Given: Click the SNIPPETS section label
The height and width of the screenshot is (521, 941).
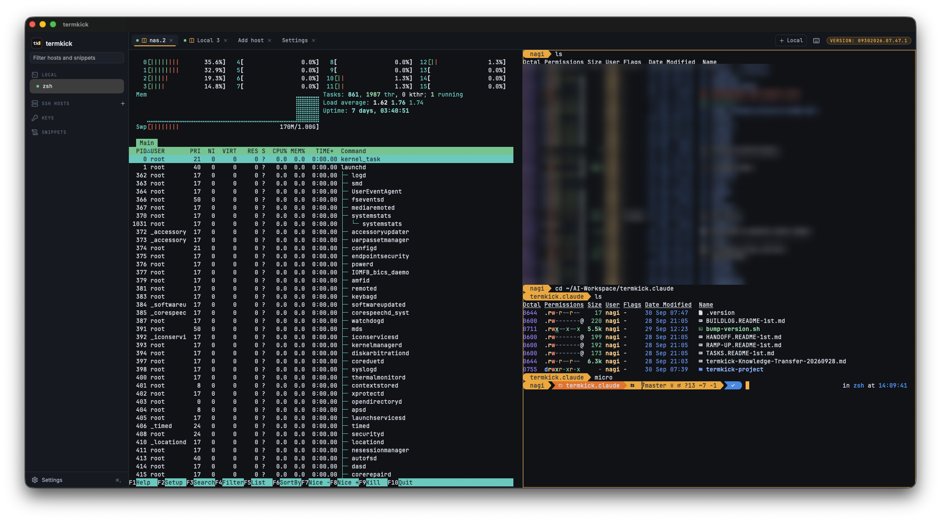Looking at the screenshot, I should click(54, 132).
